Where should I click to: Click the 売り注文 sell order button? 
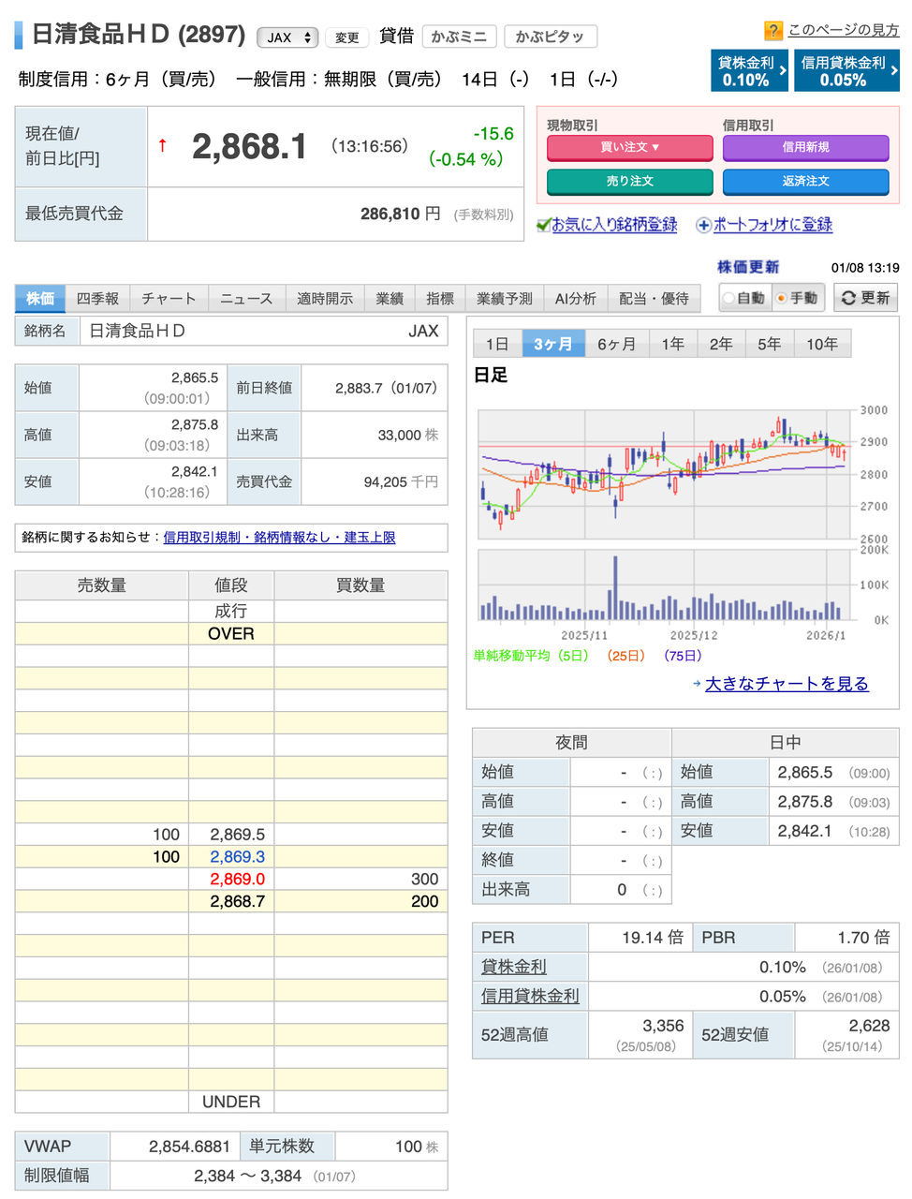coord(629,182)
